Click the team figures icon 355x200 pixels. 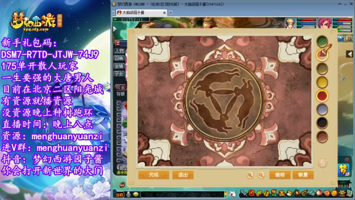[x=274, y=193]
